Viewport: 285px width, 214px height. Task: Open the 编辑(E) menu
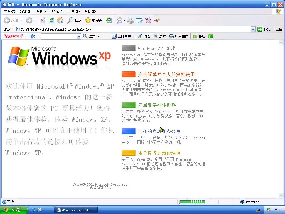point(25,11)
